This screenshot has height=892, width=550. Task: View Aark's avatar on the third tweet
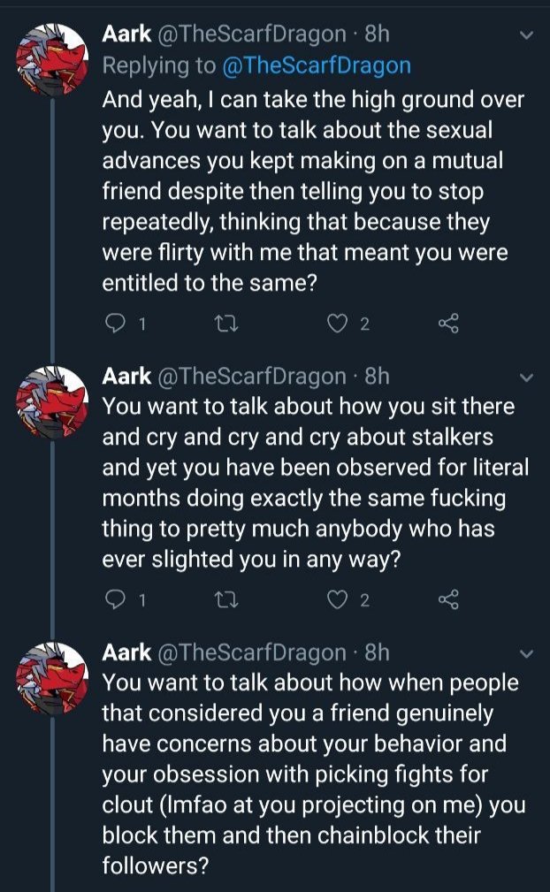pos(52,679)
